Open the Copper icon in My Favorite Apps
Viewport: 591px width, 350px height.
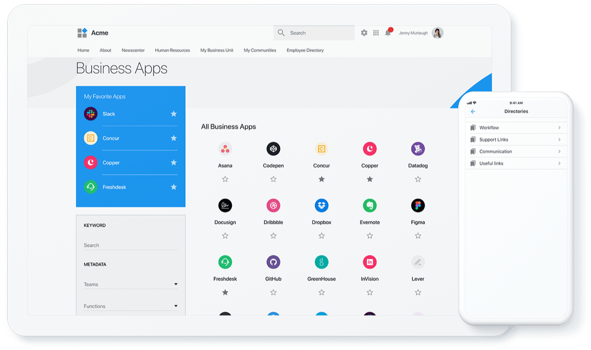[x=91, y=162]
